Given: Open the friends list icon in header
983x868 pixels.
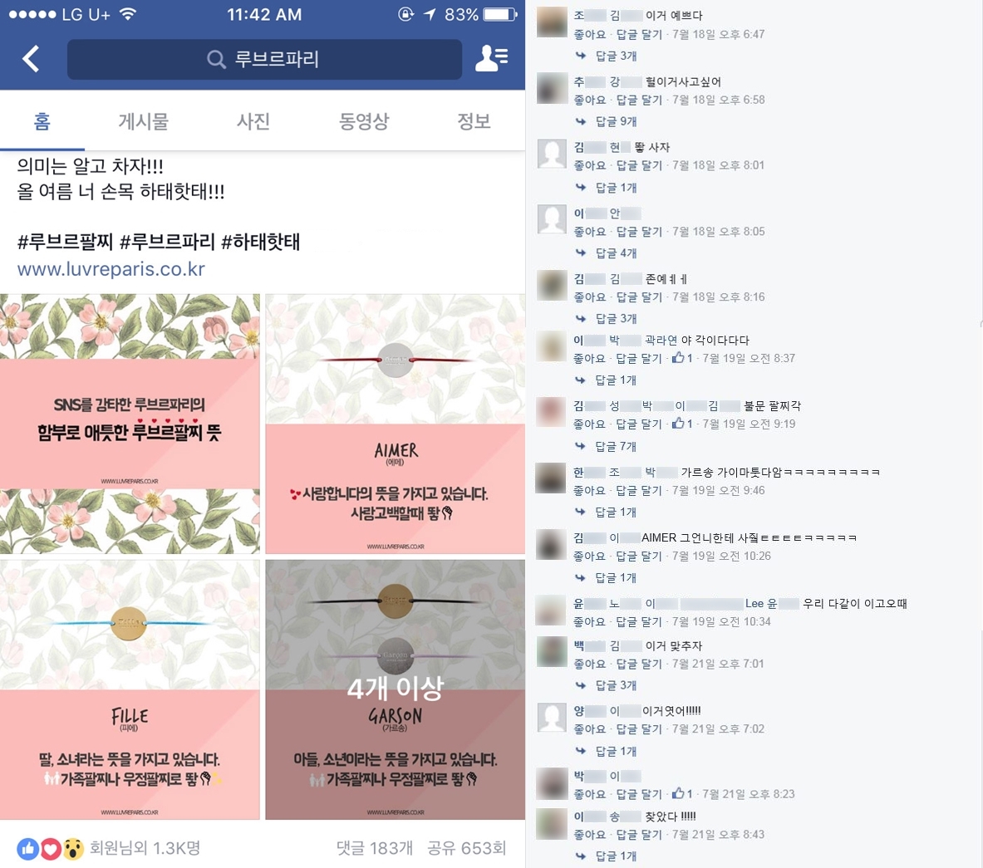Looking at the screenshot, I should [492, 59].
